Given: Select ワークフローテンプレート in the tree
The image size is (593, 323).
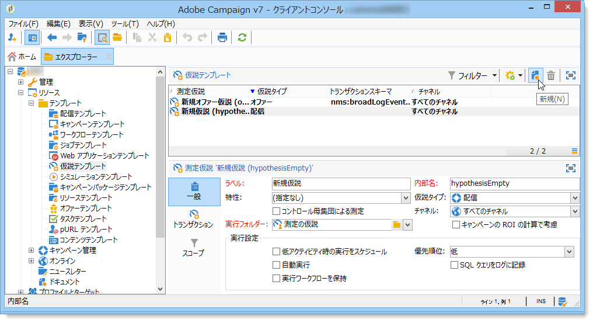Looking at the screenshot, I should pos(92,135).
